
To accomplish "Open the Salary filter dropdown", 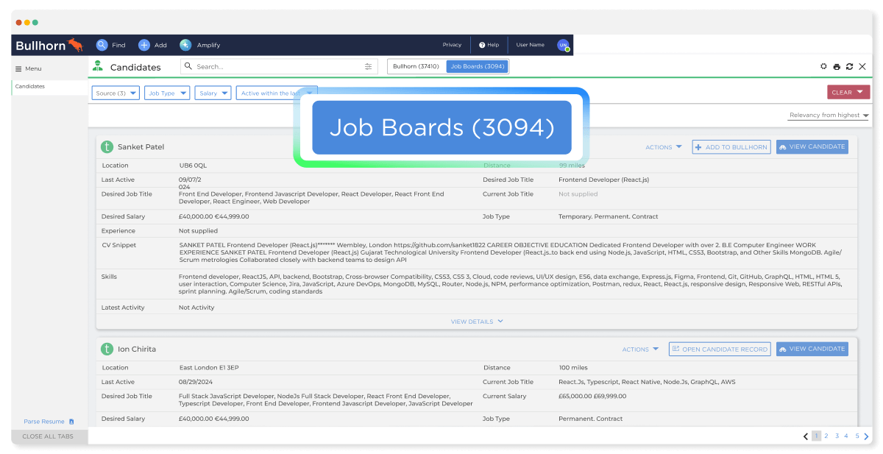I will 213,93.
